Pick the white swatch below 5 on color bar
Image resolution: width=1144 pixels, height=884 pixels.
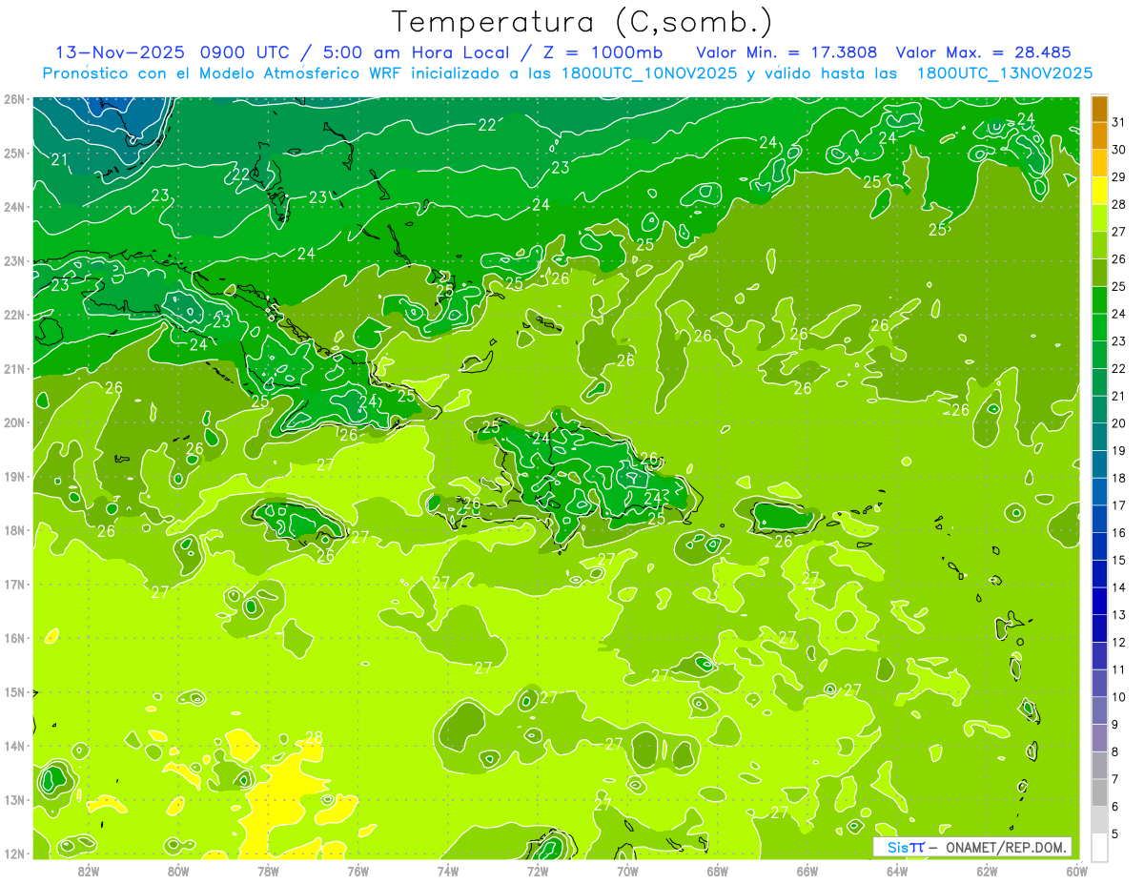coord(1099,847)
